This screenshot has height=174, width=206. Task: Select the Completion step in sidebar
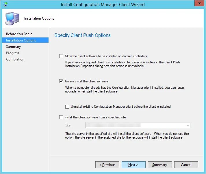[x=15, y=59]
